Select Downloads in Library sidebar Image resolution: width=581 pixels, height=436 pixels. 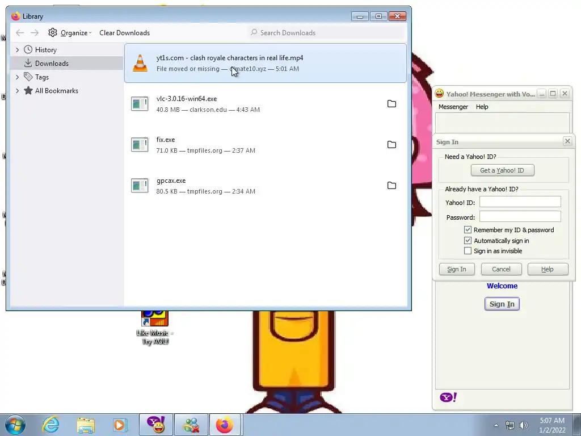click(x=67, y=64)
